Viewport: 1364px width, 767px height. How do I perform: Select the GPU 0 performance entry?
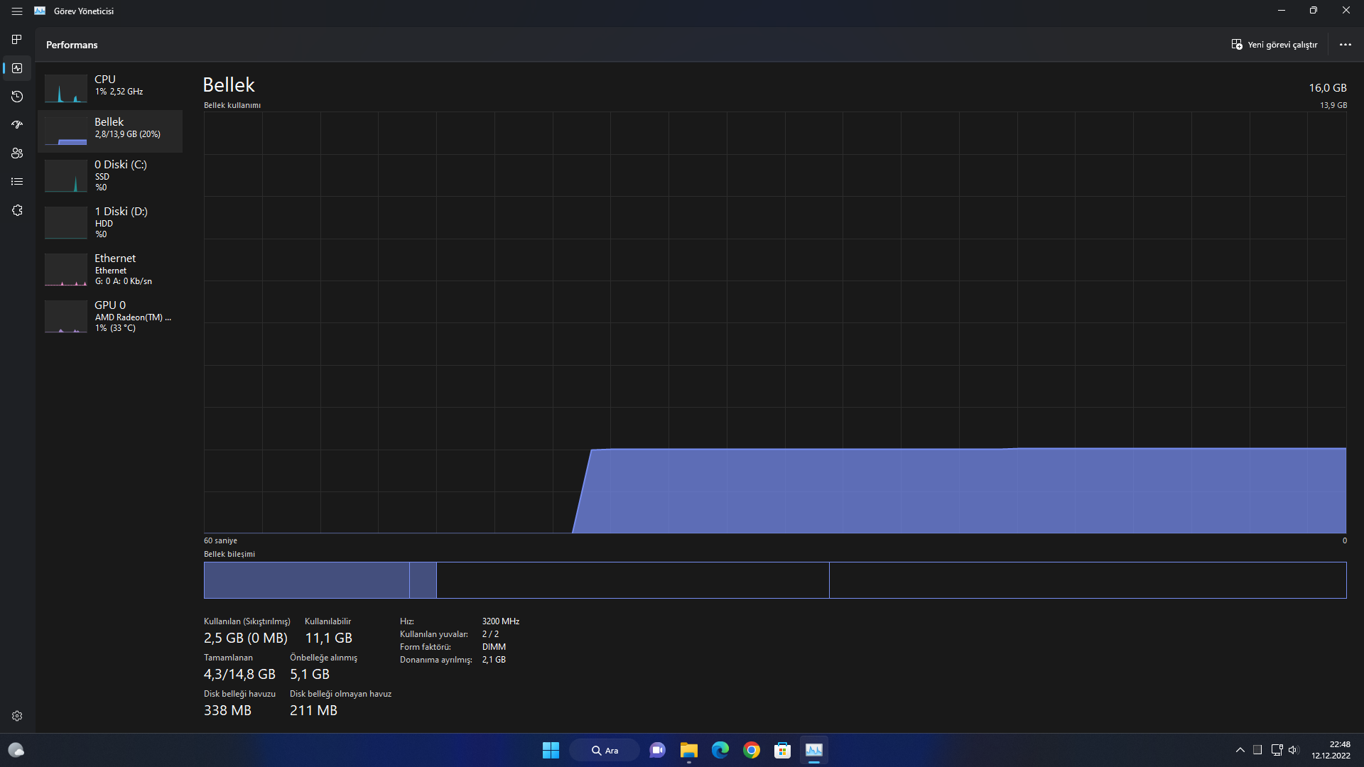point(110,316)
